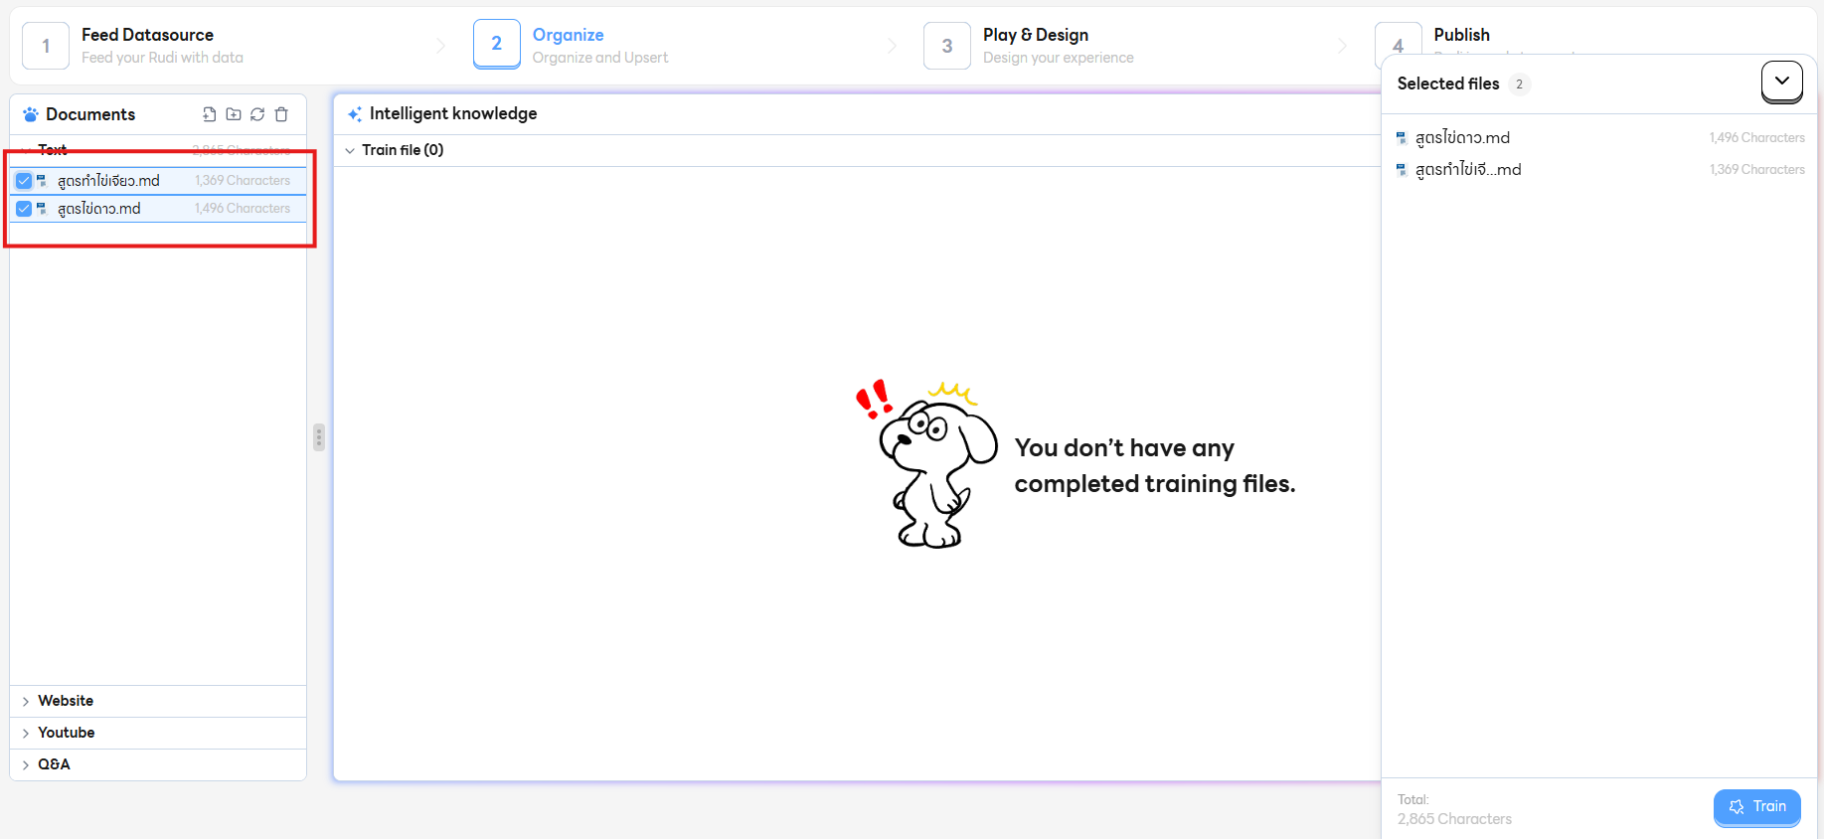Collapse the Selected files panel with chevron button
The height and width of the screenshot is (839, 1824).
[1782, 82]
